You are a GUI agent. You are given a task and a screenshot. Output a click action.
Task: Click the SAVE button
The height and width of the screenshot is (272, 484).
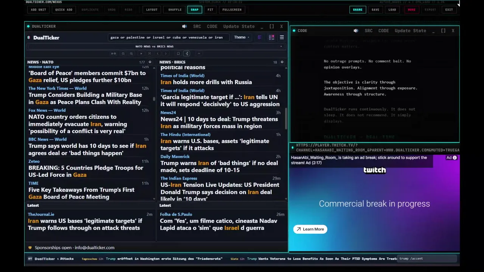click(x=375, y=9)
